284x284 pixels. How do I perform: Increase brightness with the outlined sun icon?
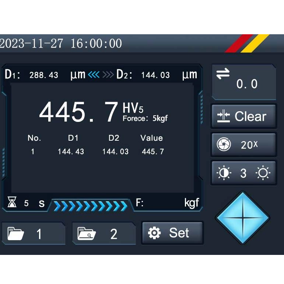coord(263,173)
